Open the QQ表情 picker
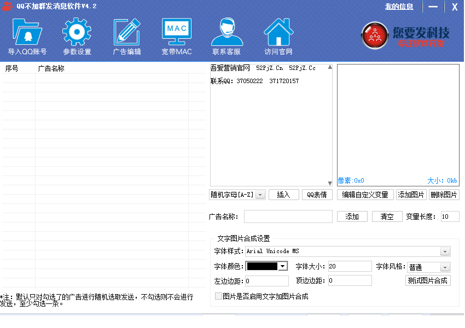 (x=317, y=195)
